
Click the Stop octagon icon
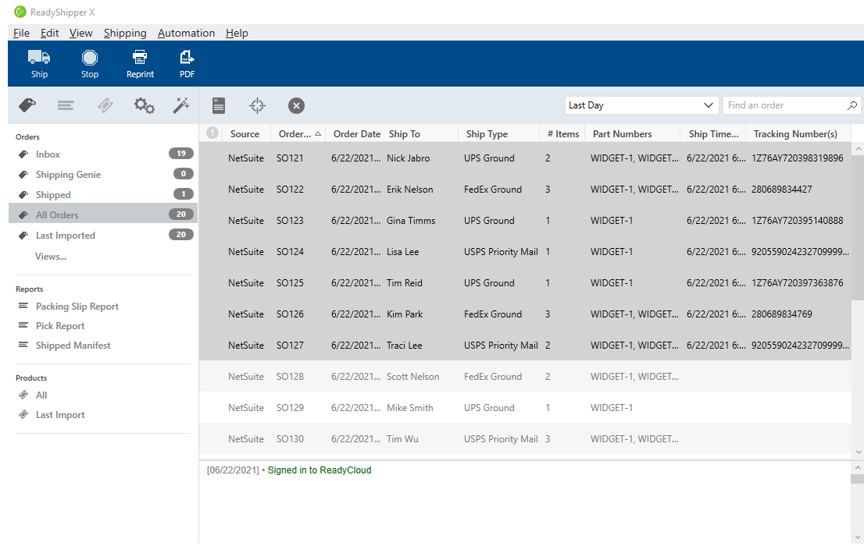90,57
